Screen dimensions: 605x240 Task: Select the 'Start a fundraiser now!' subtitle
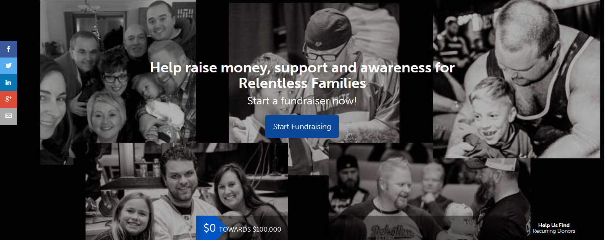(302, 101)
